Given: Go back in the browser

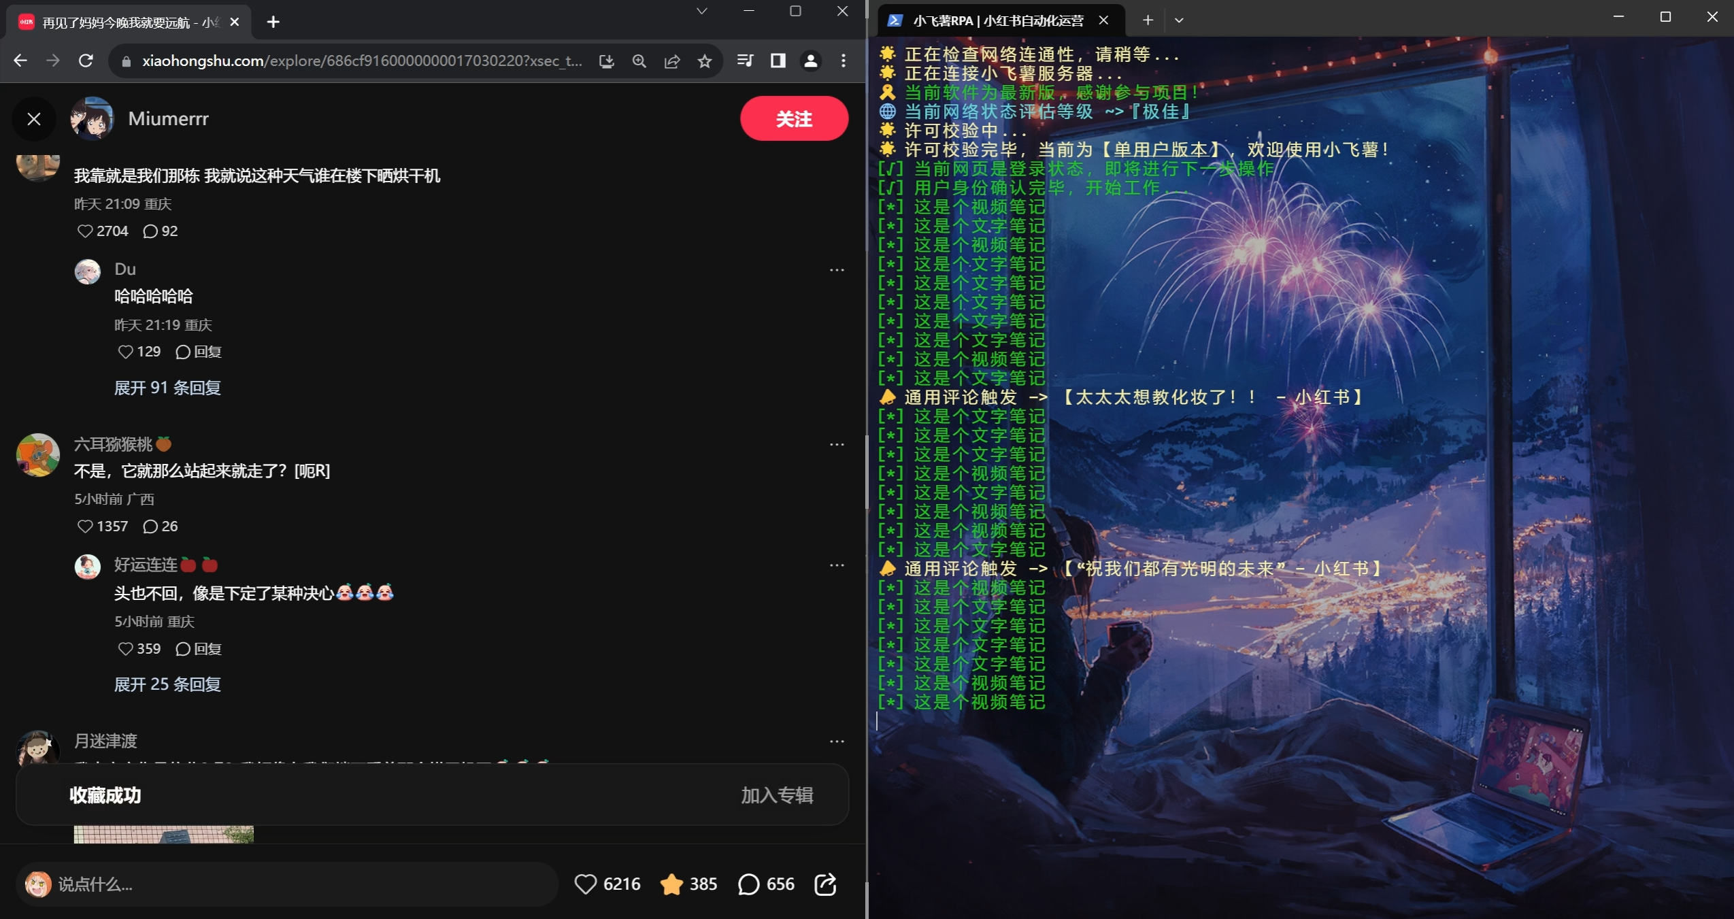Looking at the screenshot, I should [20, 61].
